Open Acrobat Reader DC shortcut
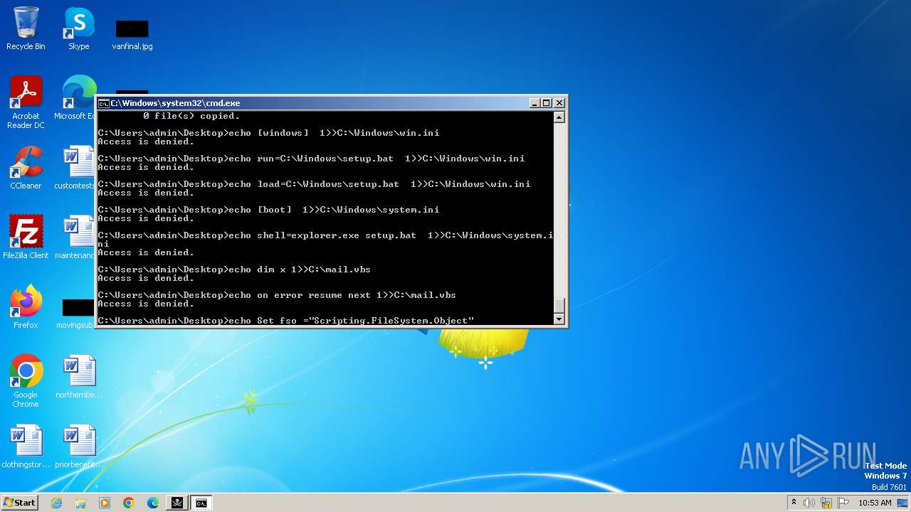This screenshot has height=512, width=911. [x=26, y=102]
